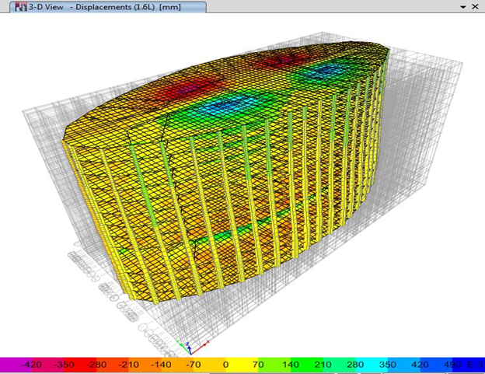Close the 3-D View window

[476, 6]
